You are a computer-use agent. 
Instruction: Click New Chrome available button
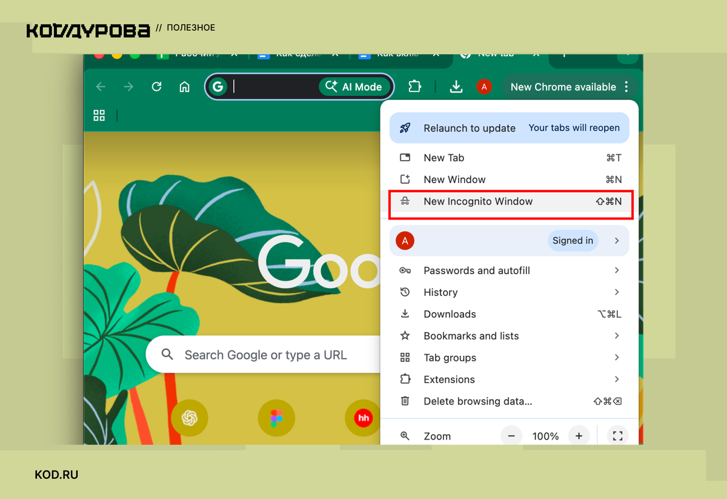point(569,87)
